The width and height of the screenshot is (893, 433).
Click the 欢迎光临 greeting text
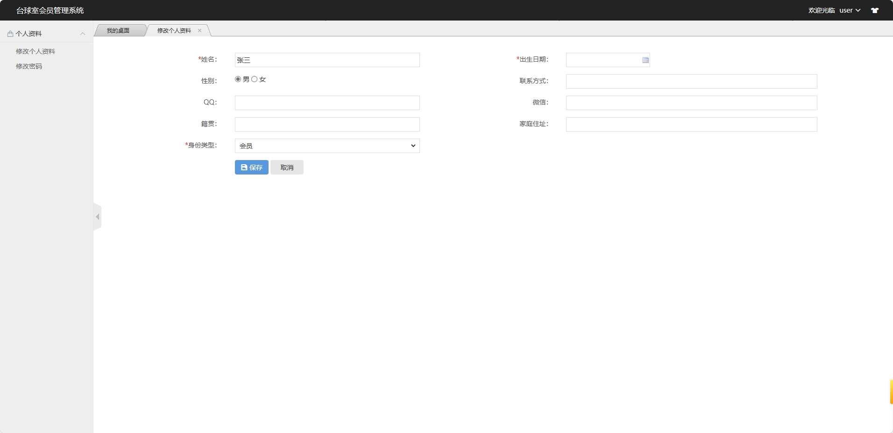coord(822,10)
